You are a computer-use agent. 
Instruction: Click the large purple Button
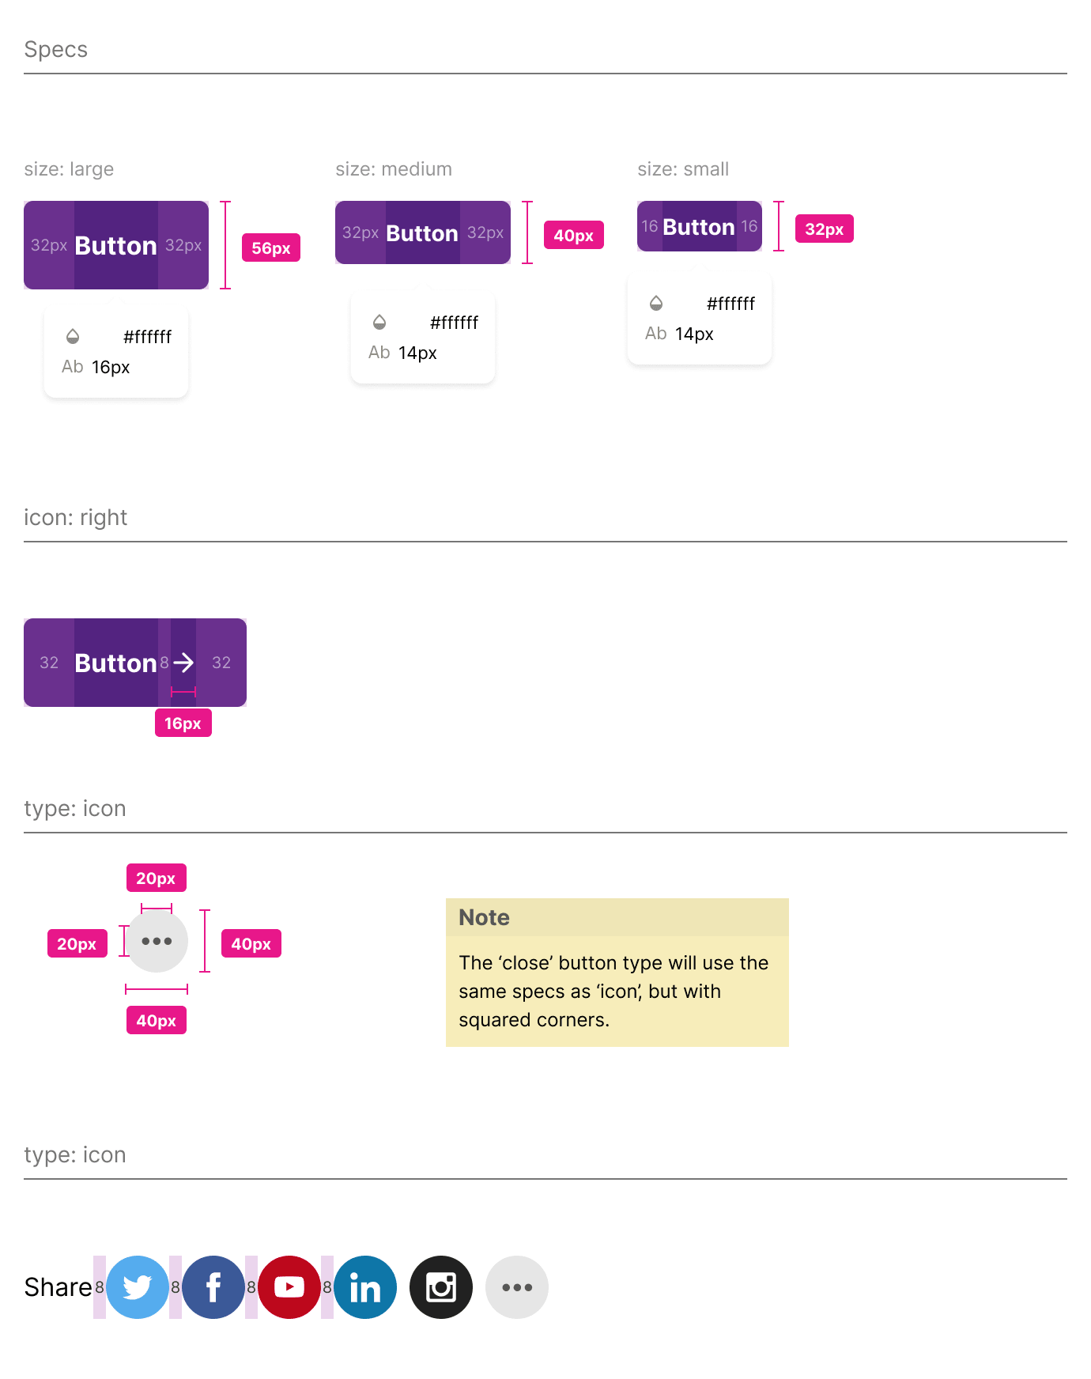click(x=116, y=245)
